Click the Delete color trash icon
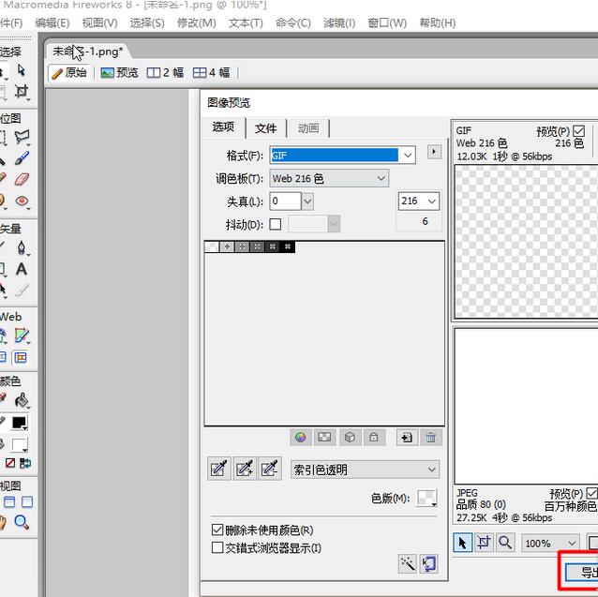Screen dimensions: 598x597 (431, 438)
